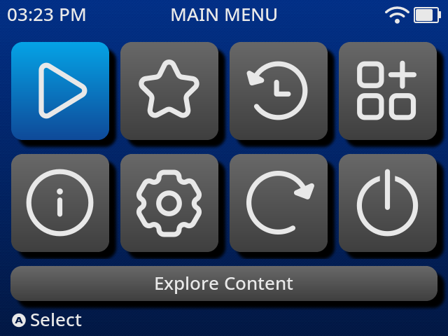Open the apps grid with plus tile
Screen dimensions: 448x336
[388, 91]
